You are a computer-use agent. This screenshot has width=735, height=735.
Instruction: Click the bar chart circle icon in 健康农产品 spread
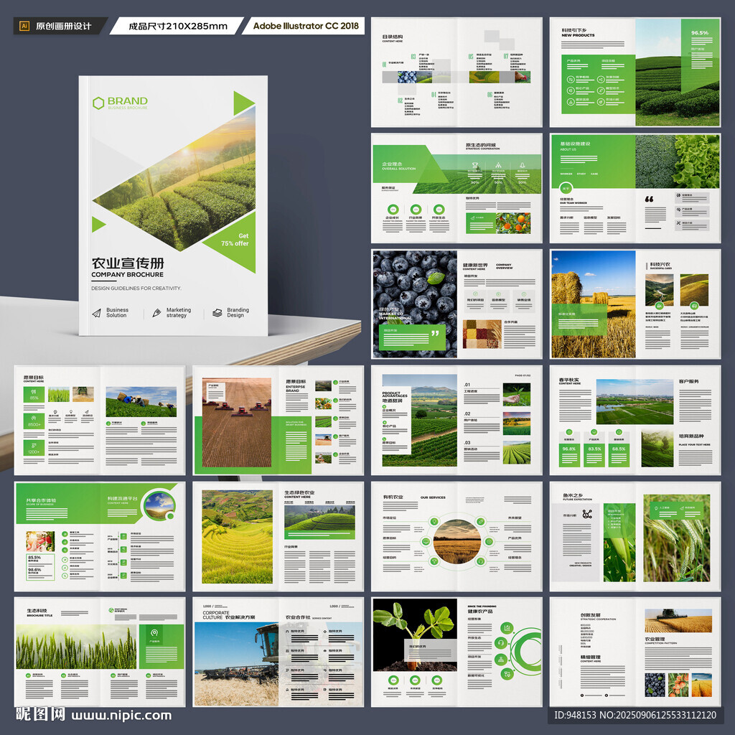point(506,627)
